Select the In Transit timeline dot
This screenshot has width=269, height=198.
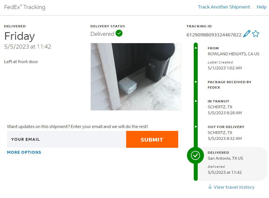[x=196, y=101]
